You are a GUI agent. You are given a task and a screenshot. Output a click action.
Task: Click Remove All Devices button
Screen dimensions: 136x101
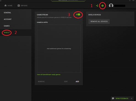coord(99,22)
